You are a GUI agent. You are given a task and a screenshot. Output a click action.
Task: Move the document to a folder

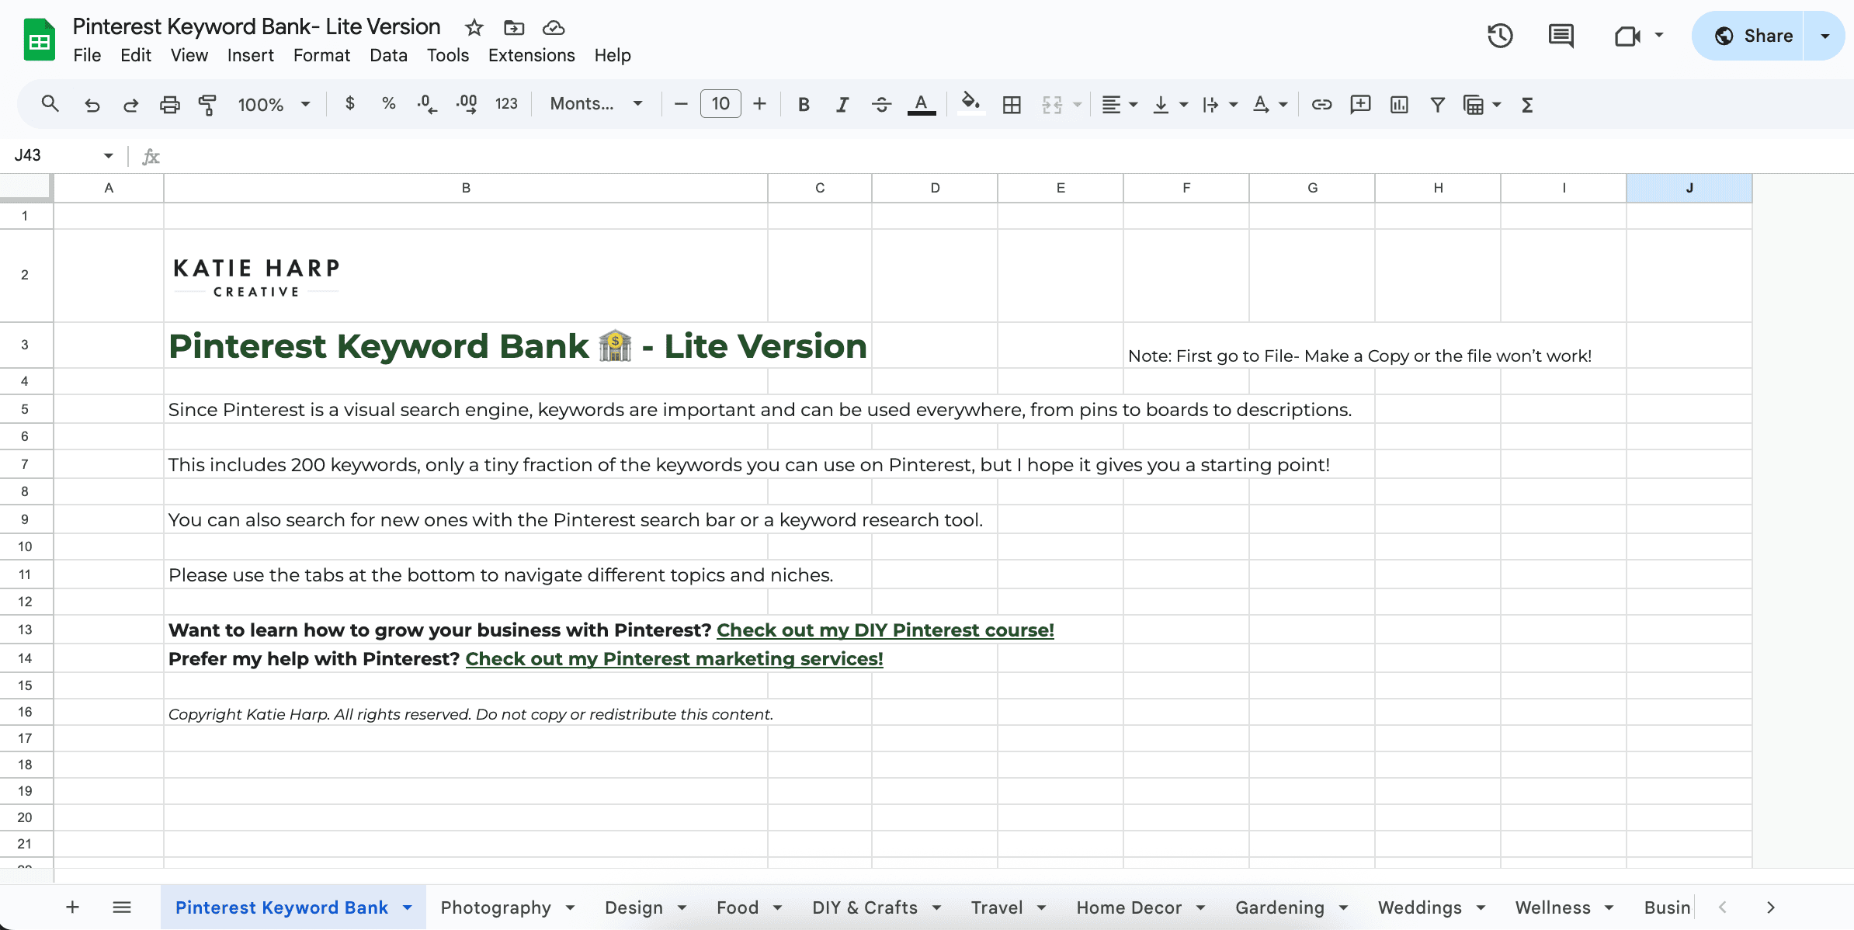(514, 28)
